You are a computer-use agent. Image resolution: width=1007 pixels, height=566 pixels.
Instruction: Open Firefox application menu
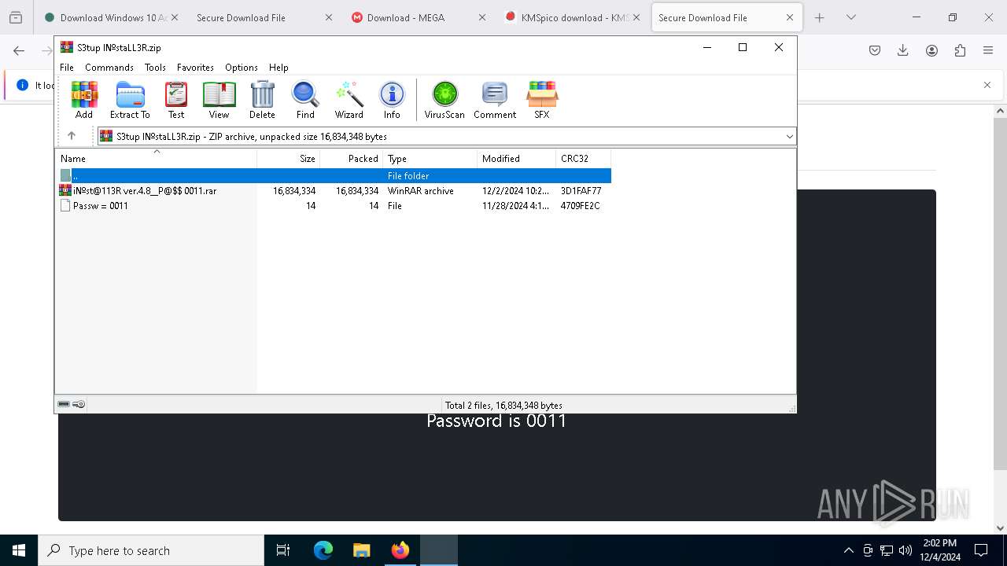point(988,50)
